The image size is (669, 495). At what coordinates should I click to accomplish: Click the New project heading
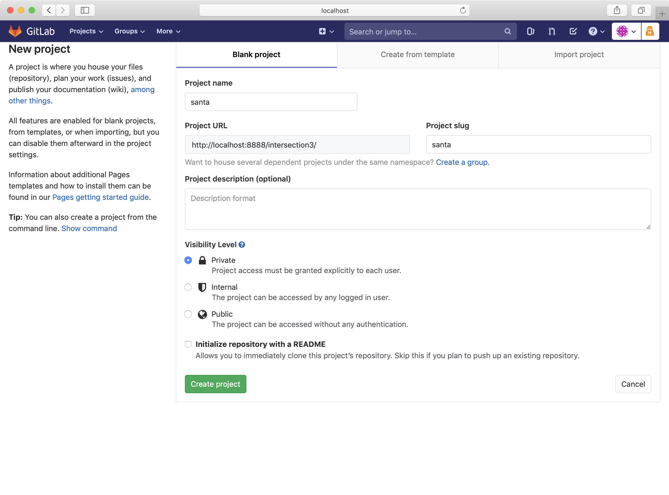(x=39, y=49)
